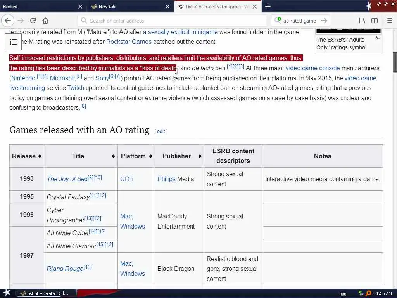Follow the 'video game console' link
The height and width of the screenshot is (298, 397).
313,68
